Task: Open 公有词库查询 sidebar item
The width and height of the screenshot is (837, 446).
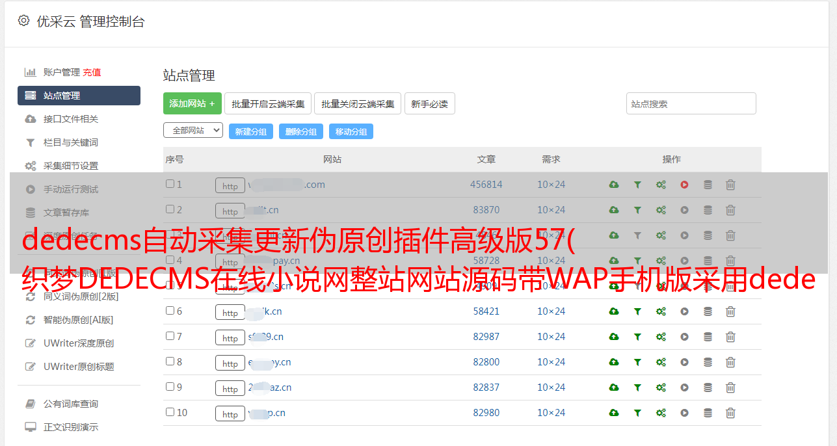Action: [71, 404]
